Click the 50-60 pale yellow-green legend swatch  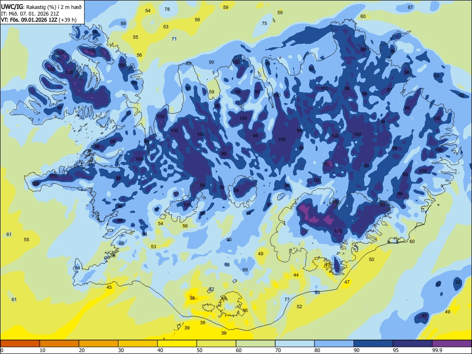click(x=217, y=344)
